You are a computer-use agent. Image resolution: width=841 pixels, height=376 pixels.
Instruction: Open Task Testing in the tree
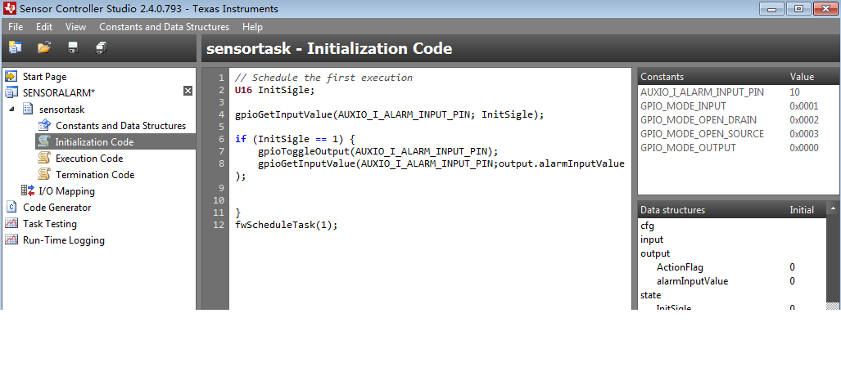tap(50, 223)
